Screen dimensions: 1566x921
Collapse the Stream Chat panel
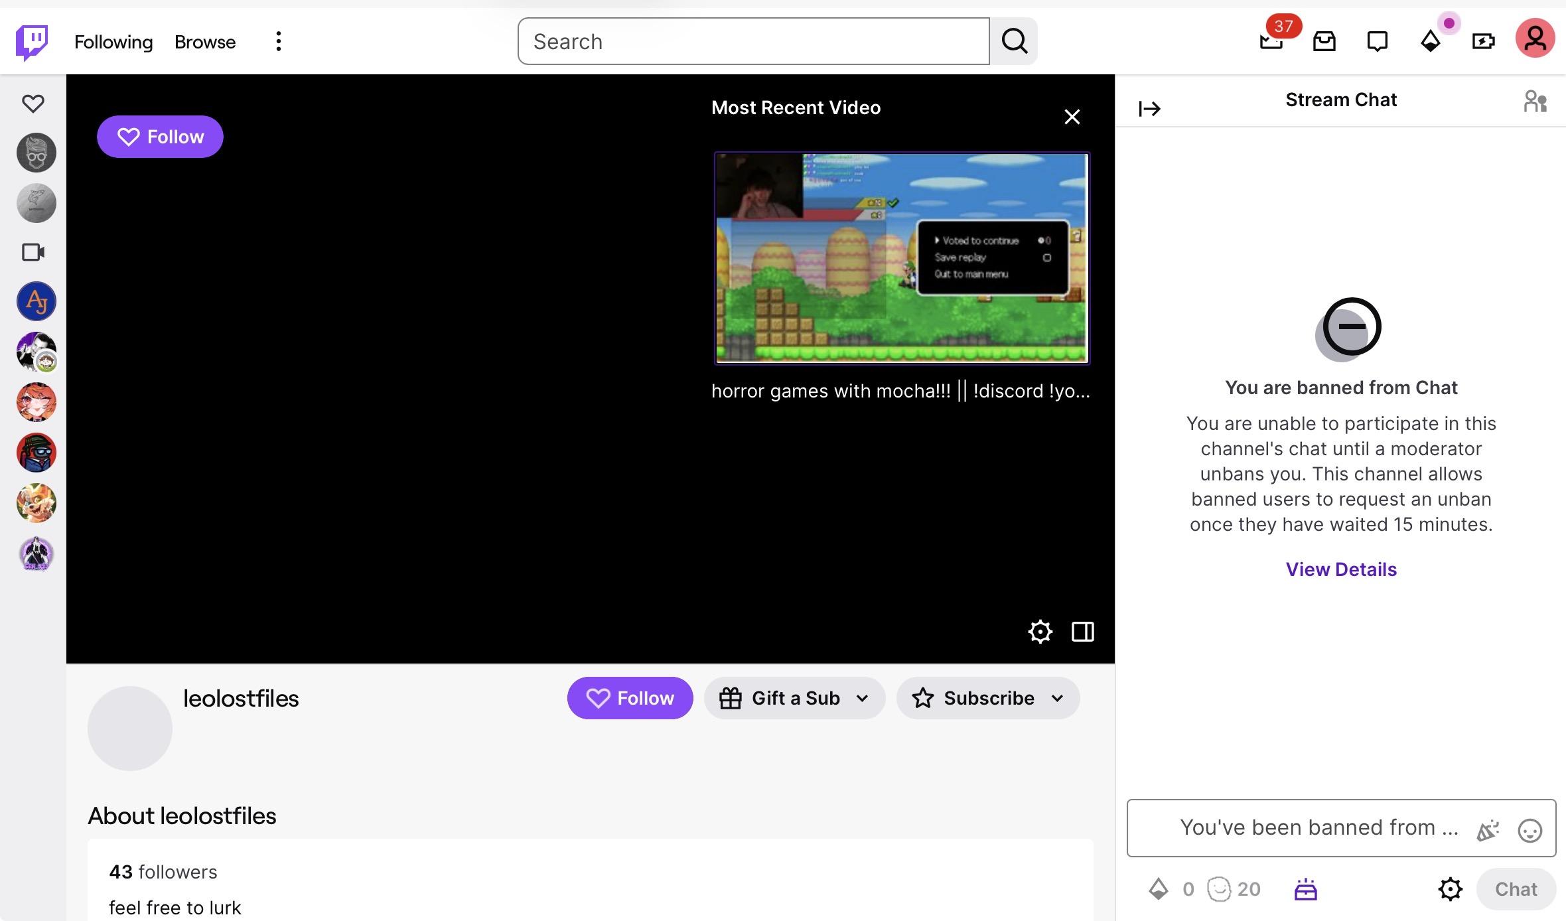pos(1149,108)
